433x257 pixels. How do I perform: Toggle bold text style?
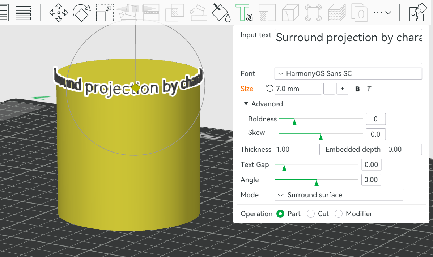pyautogui.click(x=357, y=89)
